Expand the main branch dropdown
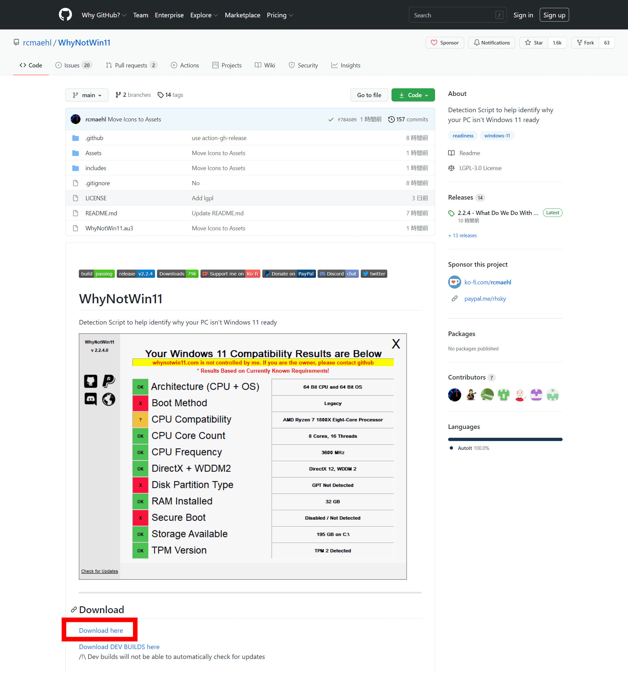Screen dimensions: 628x673 tap(87, 95)
